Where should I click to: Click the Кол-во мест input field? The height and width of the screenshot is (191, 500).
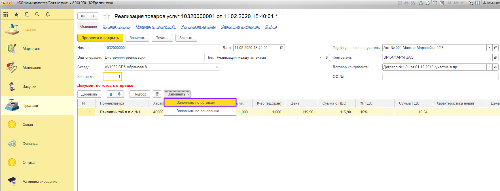tap(112, 77)
